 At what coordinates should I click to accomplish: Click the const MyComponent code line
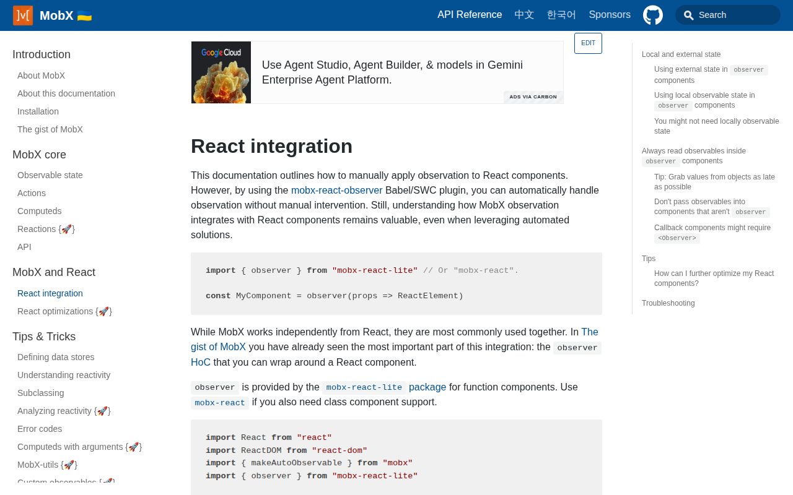point(335,296)
